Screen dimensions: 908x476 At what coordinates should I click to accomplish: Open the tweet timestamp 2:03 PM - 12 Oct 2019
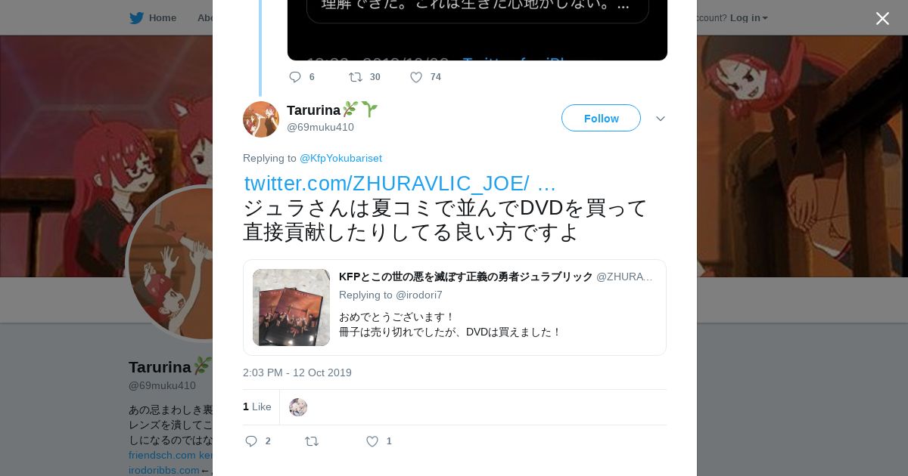click(297, 372)
